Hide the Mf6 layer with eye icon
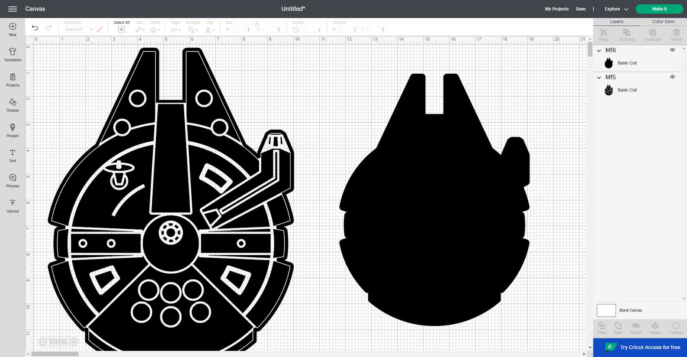 [x=672, y=50]
